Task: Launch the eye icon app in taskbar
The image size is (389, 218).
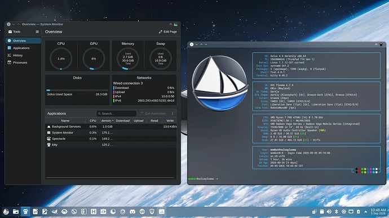Action: coord(64,212)
